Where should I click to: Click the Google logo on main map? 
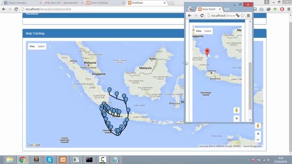pos(34,145)
